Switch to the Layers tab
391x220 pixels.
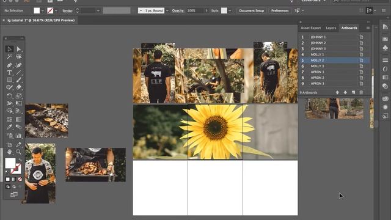tap(331, 28)
